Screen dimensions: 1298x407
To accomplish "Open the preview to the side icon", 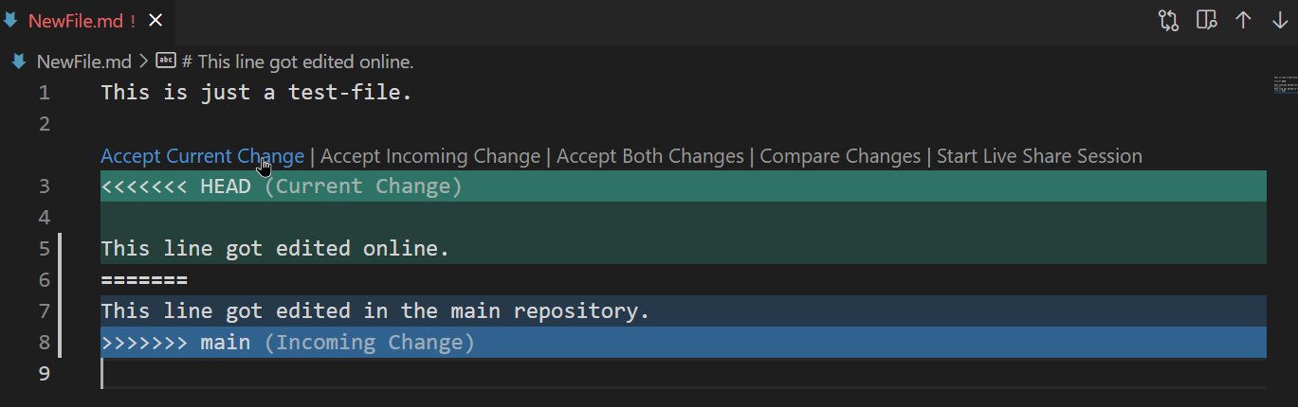I will pos(1206,21).
